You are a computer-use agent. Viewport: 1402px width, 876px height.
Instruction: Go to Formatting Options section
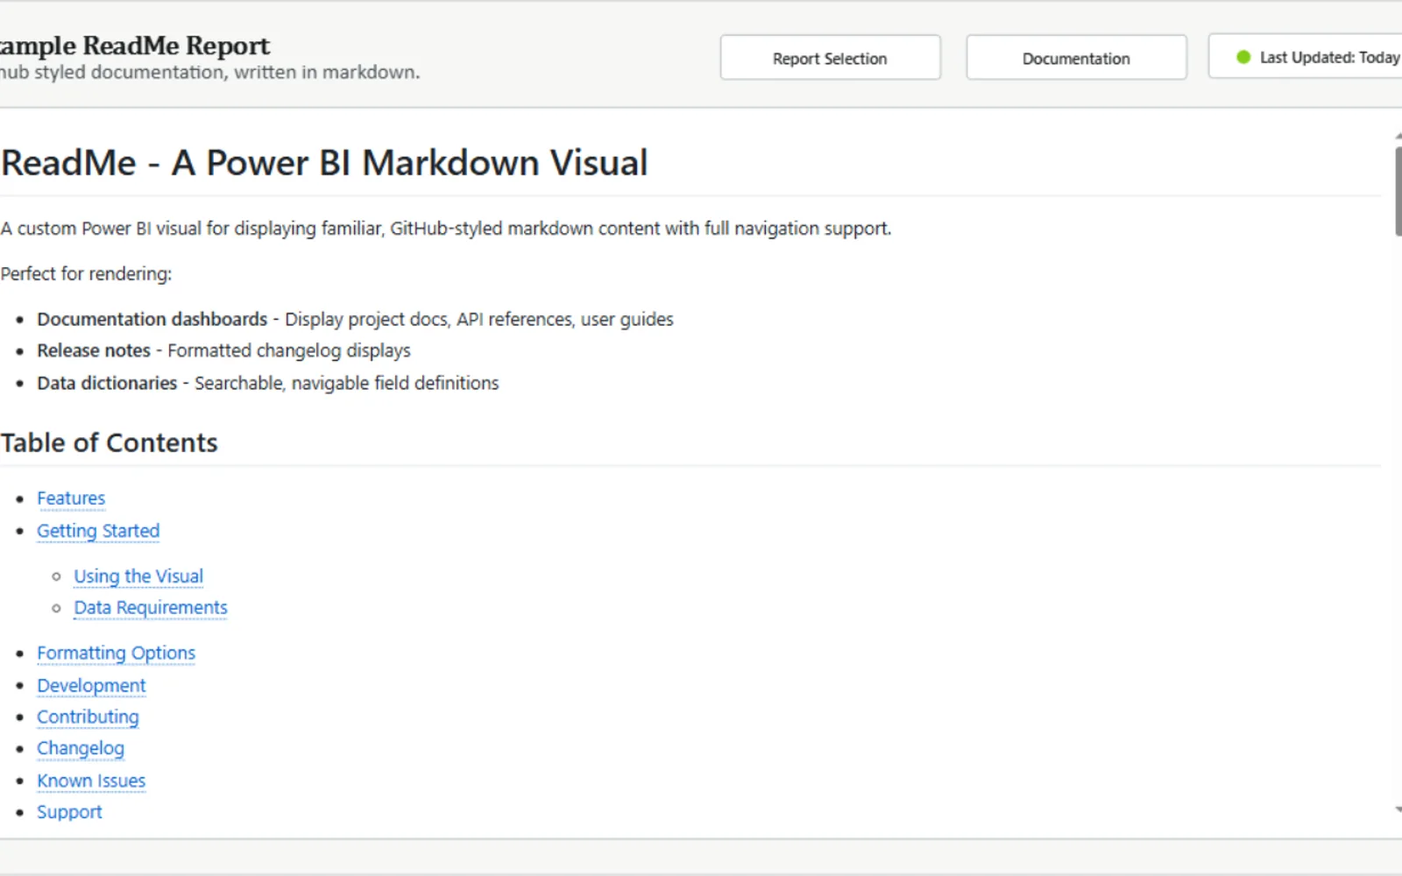click(x=116, y=653)
